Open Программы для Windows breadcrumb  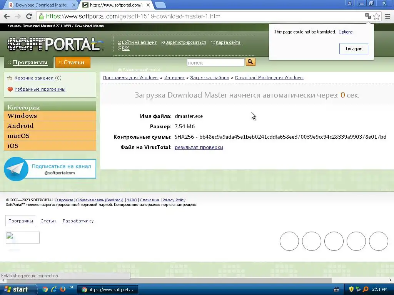[131, 78]
